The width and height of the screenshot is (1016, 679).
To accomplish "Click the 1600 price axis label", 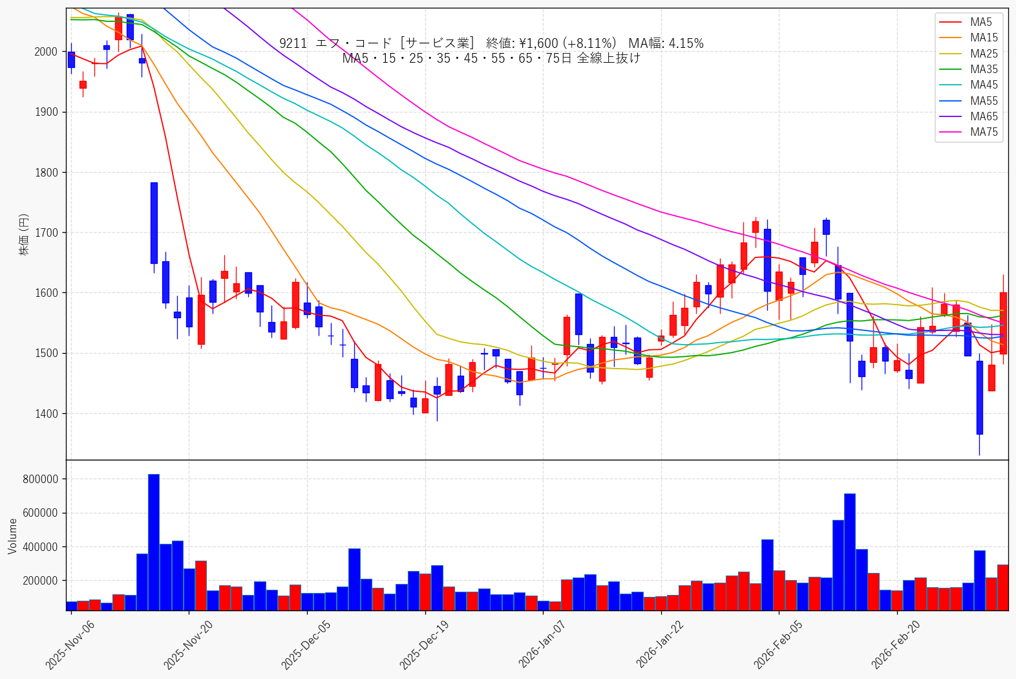I will click(46, 293).
